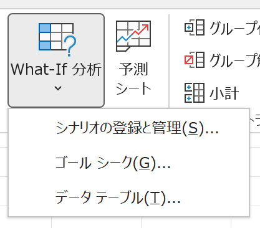Click the red ungroup icon
The width and height of the screenshot is (260, 228).
pyautogui.click(x=195, y=60)
